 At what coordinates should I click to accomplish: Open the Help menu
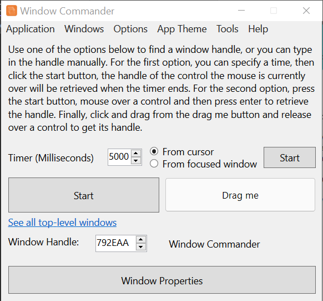[x=258, y=29]
